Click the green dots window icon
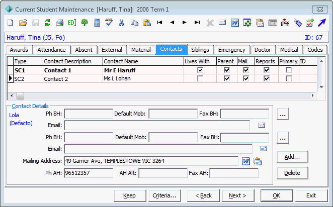333x207 pixels. click(x=247, y=23)
